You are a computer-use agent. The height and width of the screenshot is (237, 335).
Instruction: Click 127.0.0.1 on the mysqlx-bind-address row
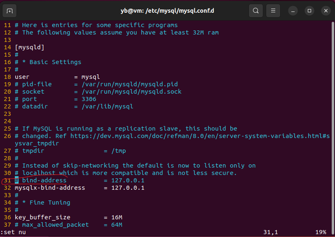click(x=128, y=188)
